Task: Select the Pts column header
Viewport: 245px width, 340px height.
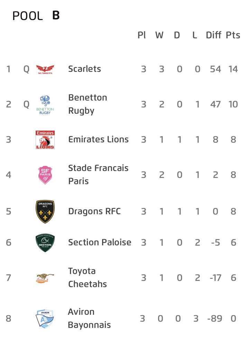Action: click(x=233, y=35)
